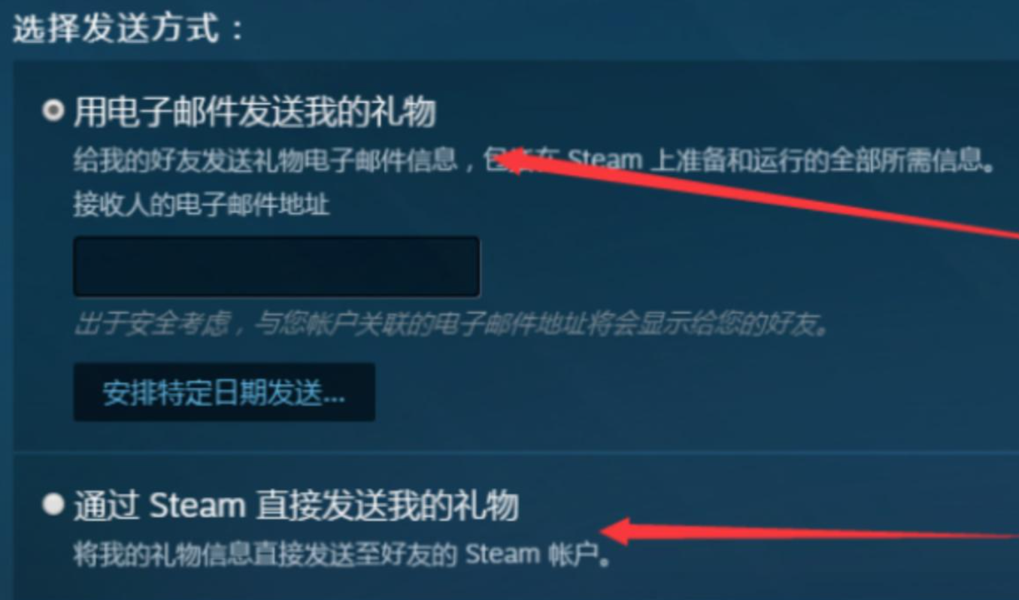Screen dimensions: 1019x600
Task: Click the 将我的礼物信息直接发送 description text
Action: click(341, 554)
